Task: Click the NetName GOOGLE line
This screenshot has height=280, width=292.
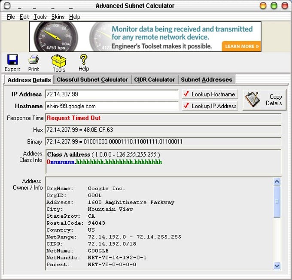Action: tap(77, 250)
